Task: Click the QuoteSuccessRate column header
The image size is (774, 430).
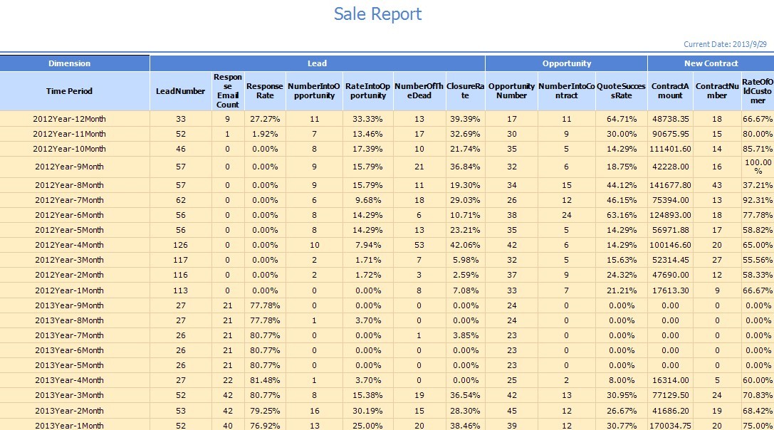Action: coord(621,91)
